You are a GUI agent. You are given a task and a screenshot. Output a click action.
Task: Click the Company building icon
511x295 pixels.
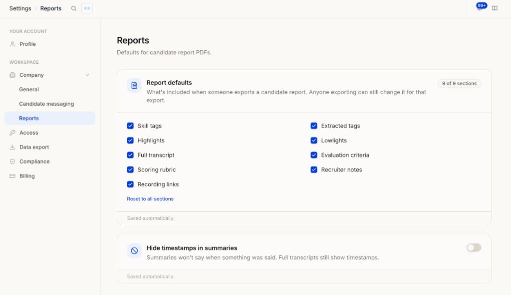coord(12,75)
